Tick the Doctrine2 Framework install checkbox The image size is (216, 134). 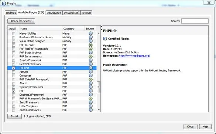tap(14, 95)
